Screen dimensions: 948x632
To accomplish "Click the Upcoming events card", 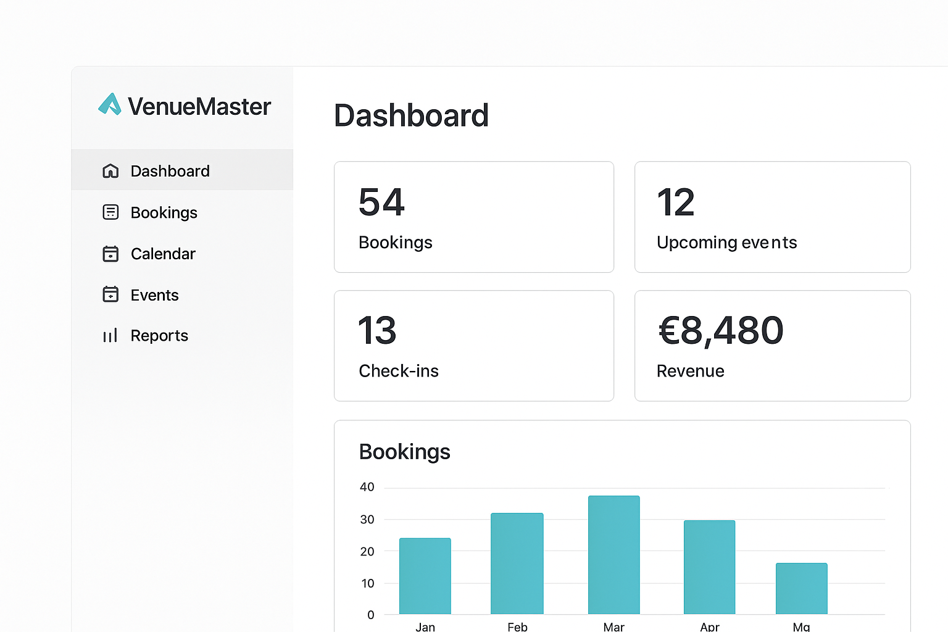I will pos(772,217).
